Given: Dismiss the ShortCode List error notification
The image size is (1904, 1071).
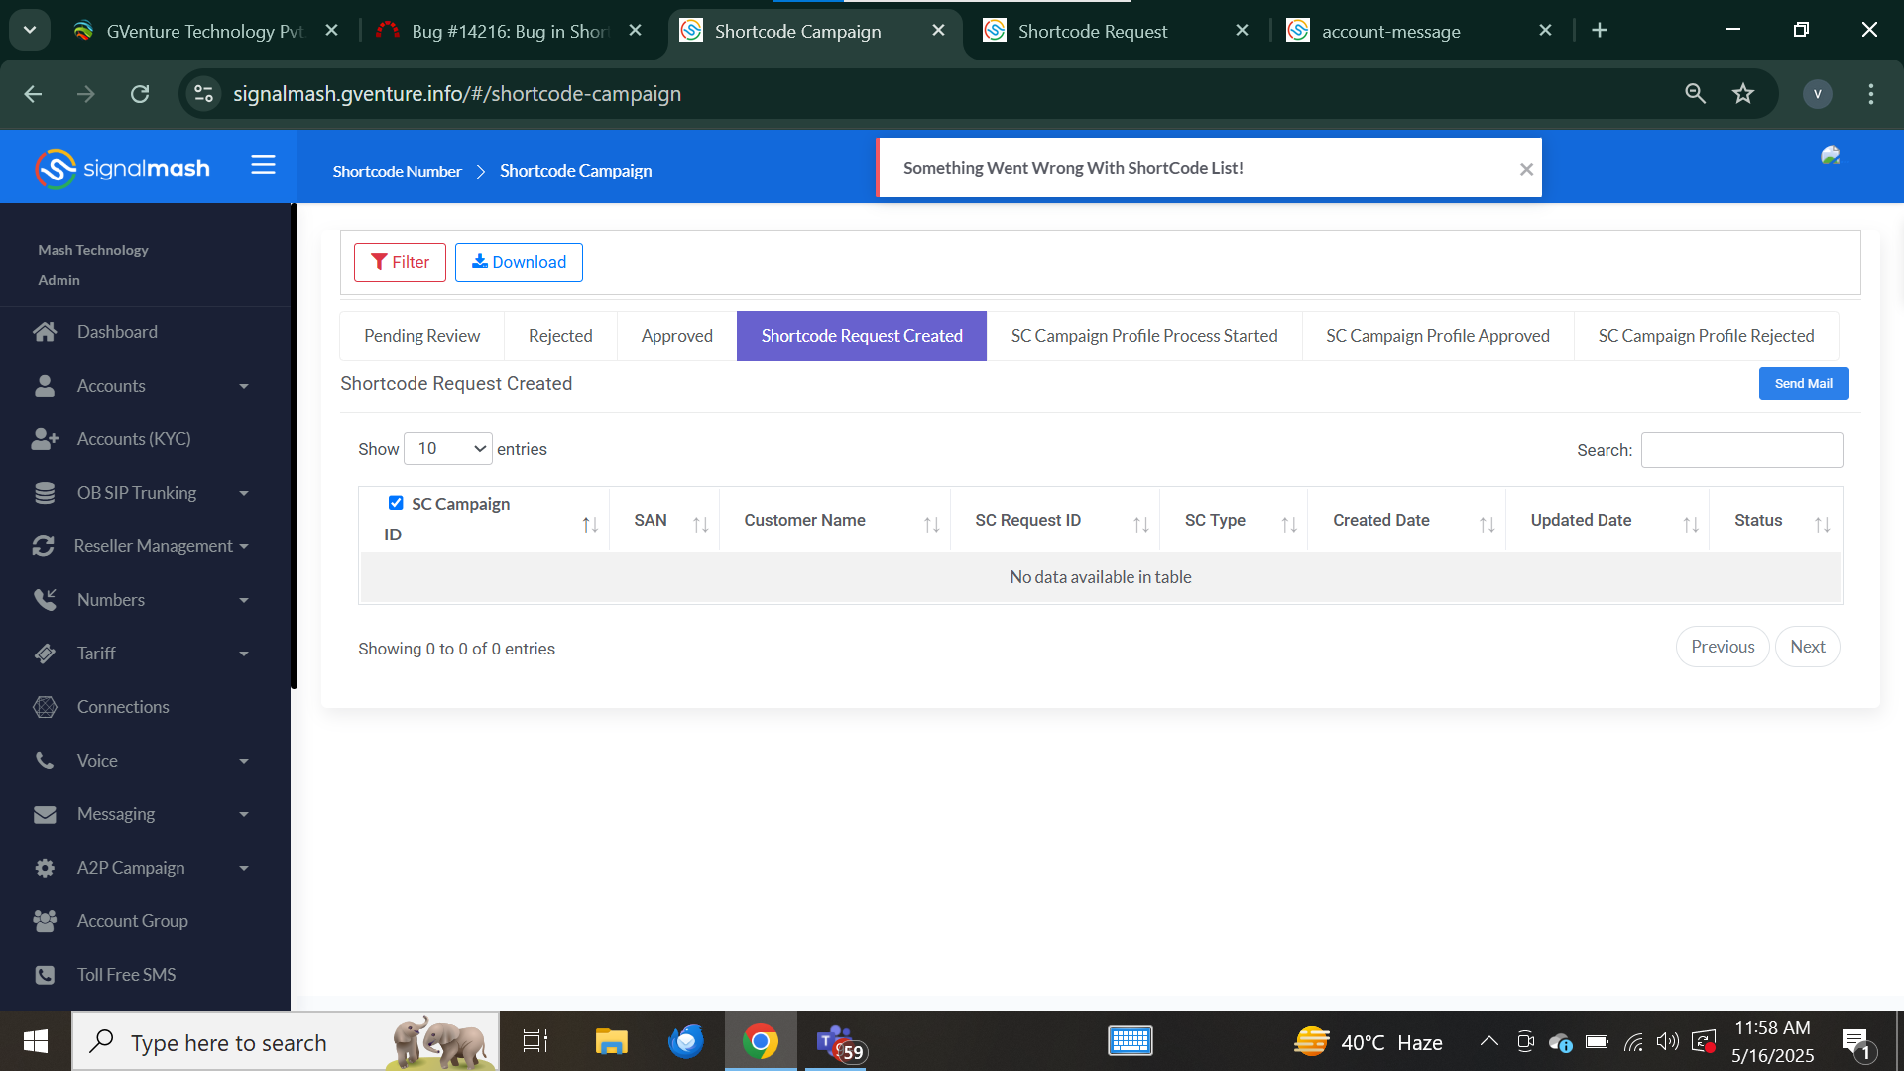Looking at the screenshot, I should 1526,170.
